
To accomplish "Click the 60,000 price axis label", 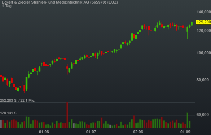I will click(x=202, y=115).
